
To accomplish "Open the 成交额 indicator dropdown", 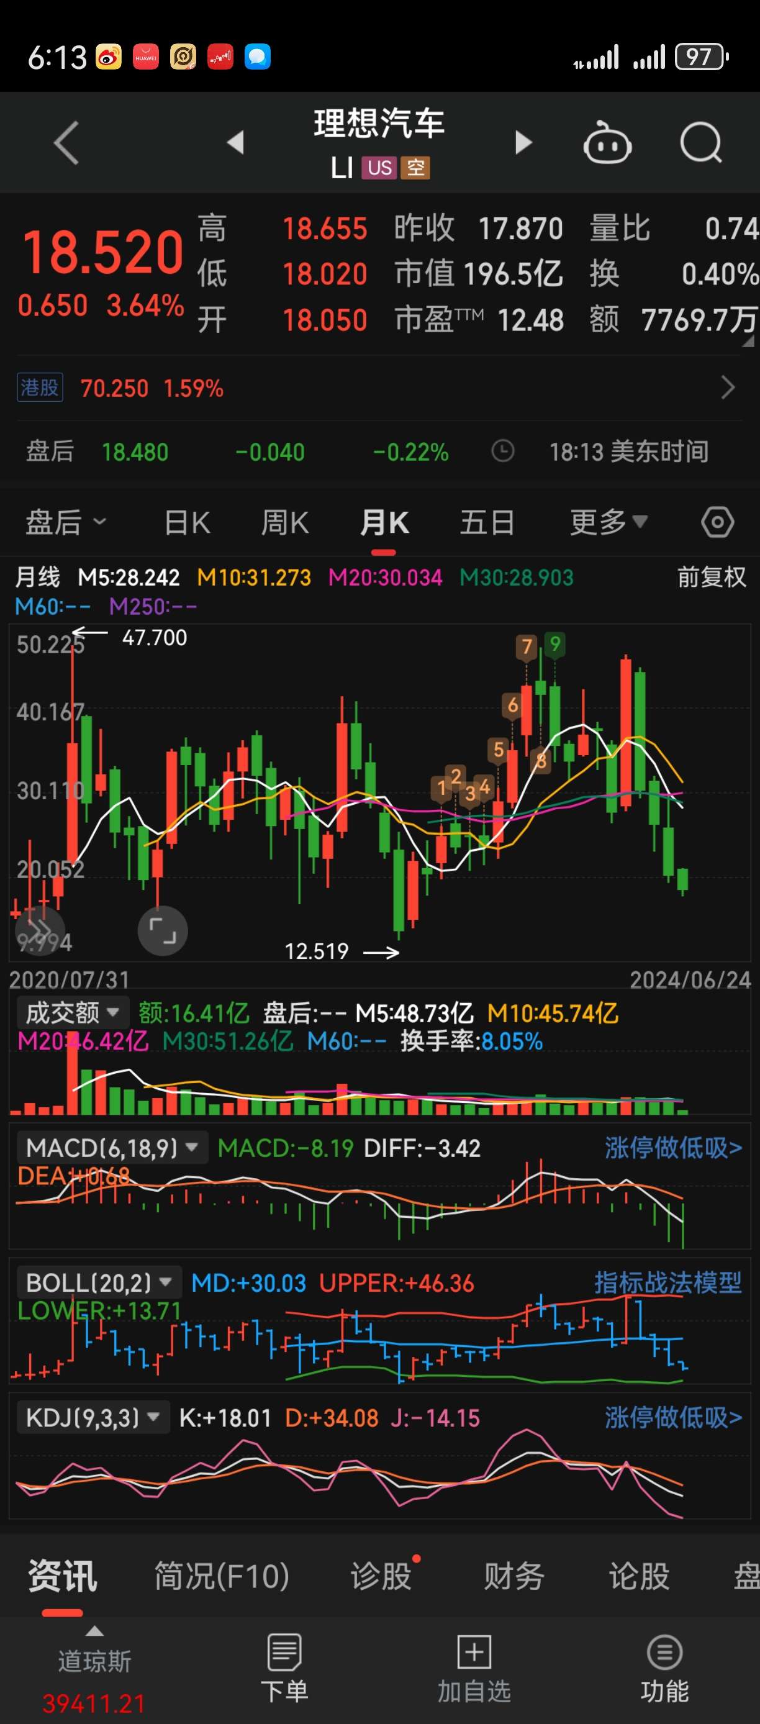I will click(72, 1012).
